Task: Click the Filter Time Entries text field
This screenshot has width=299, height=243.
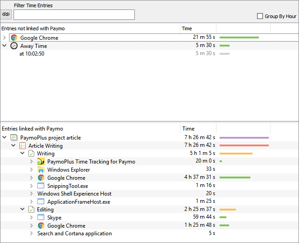Action: 74,14
